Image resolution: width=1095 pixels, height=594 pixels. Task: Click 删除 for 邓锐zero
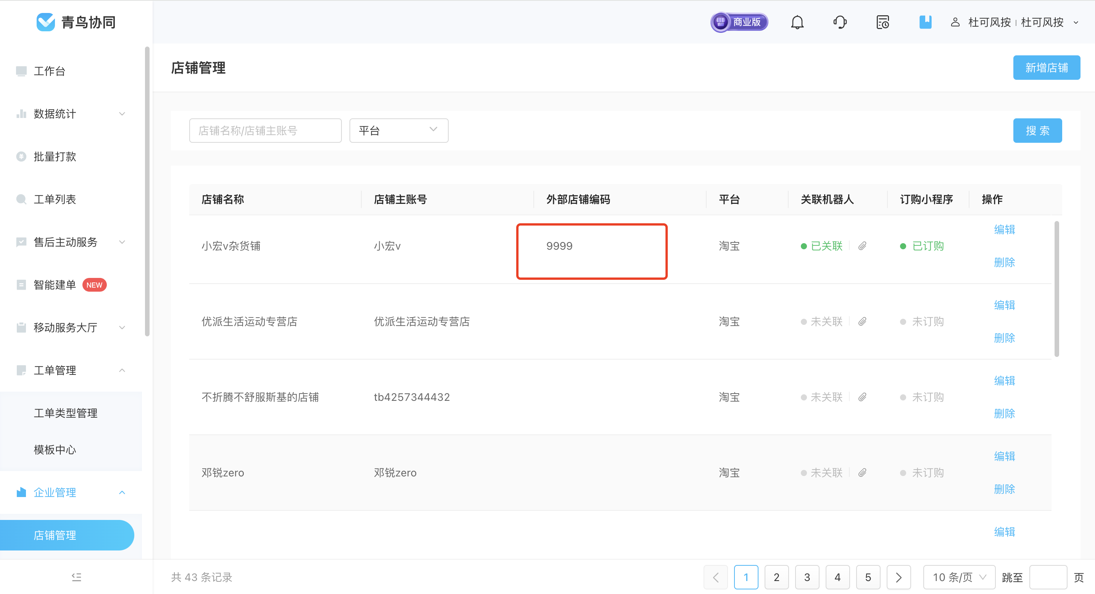tap(1005, 489)
